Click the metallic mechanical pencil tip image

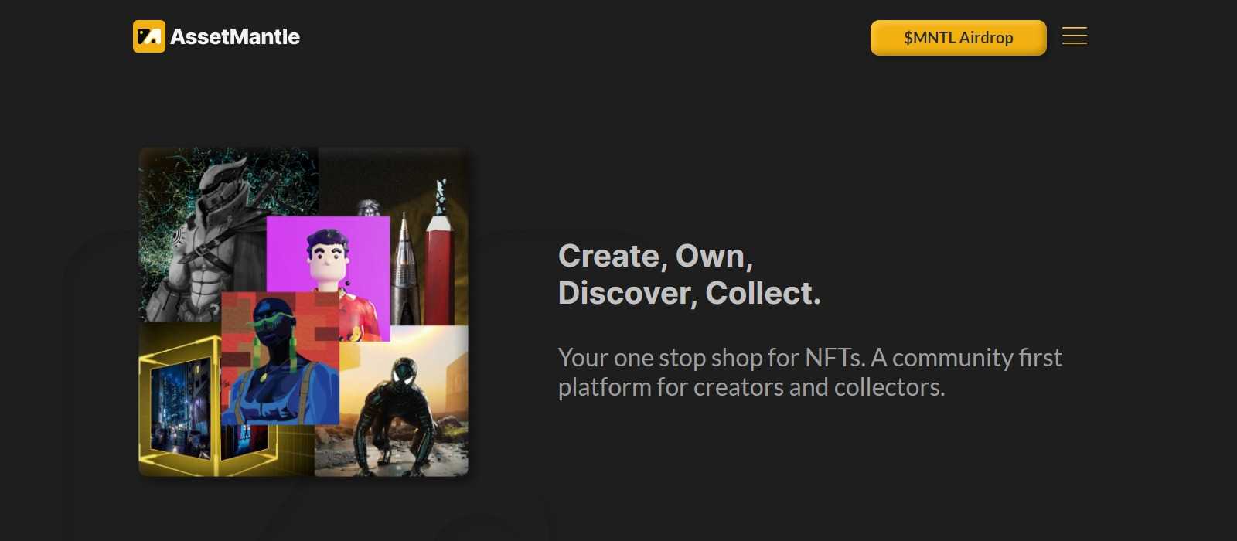click(x=404, y=270)
